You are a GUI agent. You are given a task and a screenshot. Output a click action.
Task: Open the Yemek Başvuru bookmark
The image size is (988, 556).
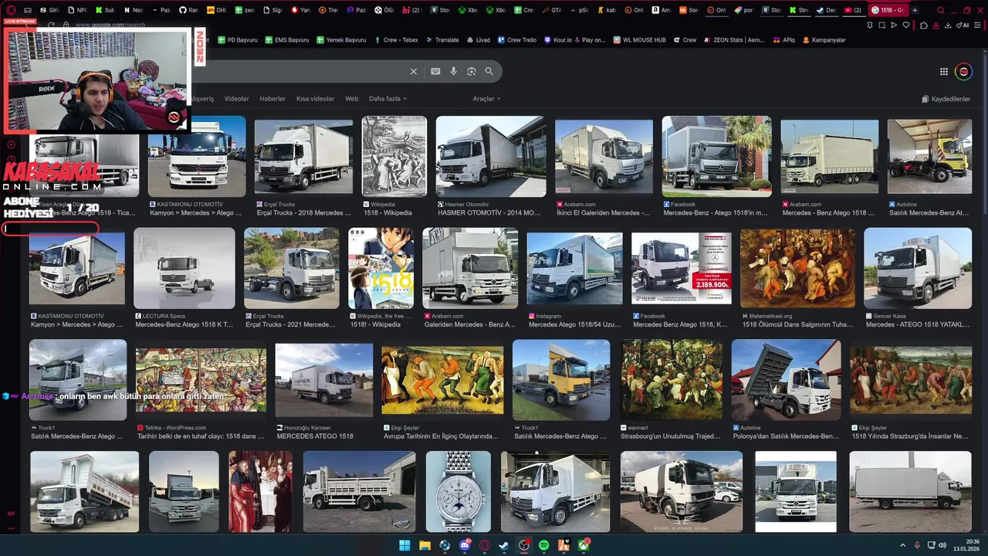[340, 39]
